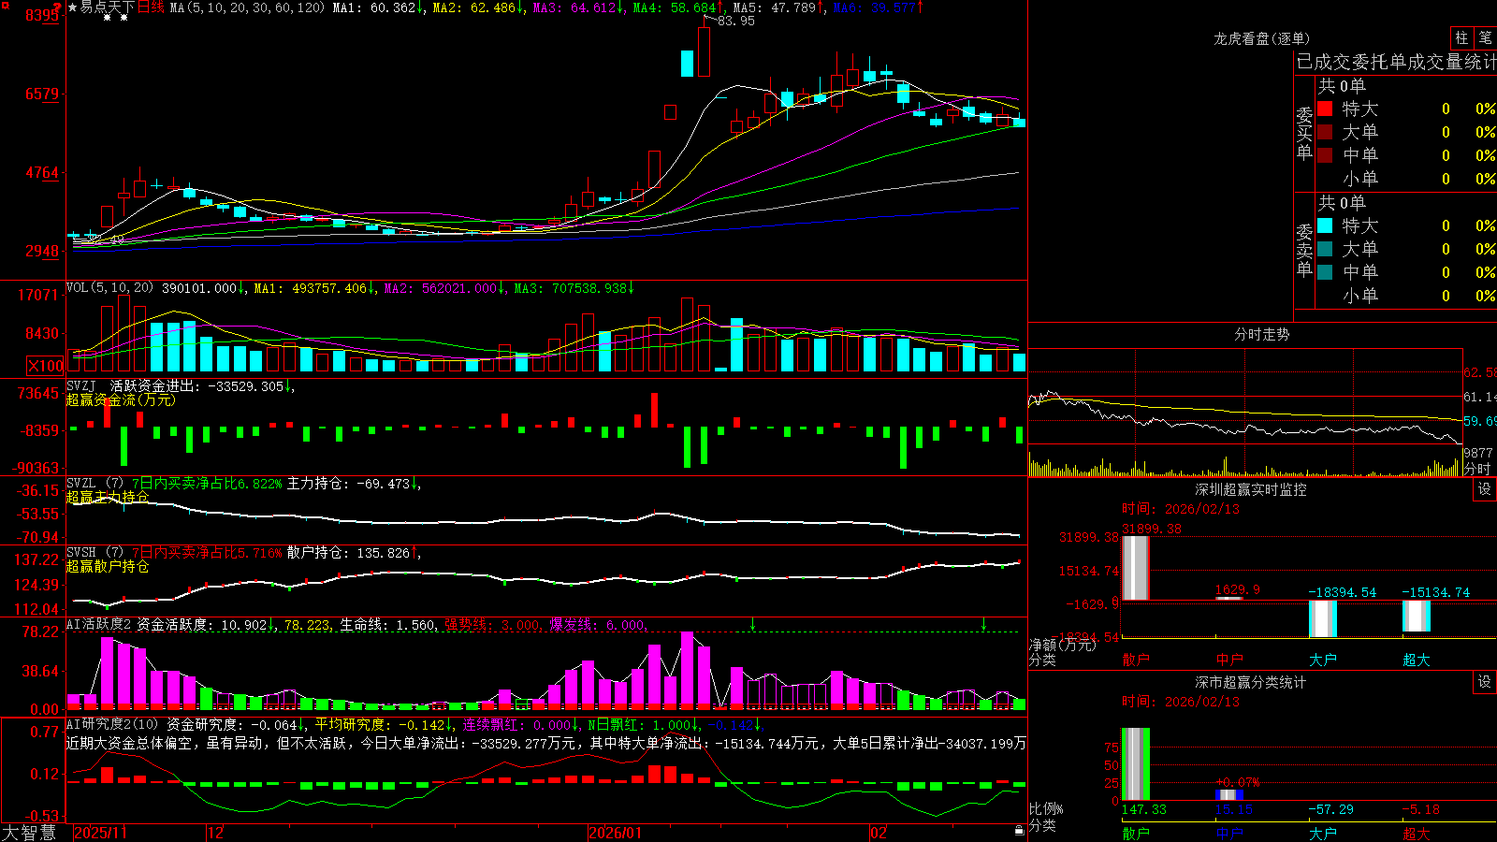1497x842 pixels.
Task: Click the 2026/01 date marker on time axis
Action: pos(616,833)
